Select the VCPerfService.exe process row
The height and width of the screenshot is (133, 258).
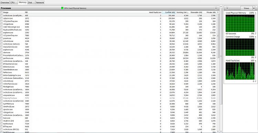click(x=108, y=84)
